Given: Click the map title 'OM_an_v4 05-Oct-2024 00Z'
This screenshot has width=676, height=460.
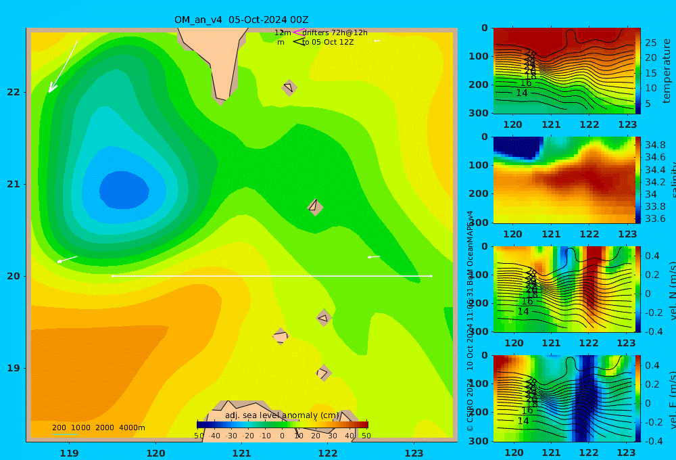Looking at the screenshot, I should click(241, 20).
